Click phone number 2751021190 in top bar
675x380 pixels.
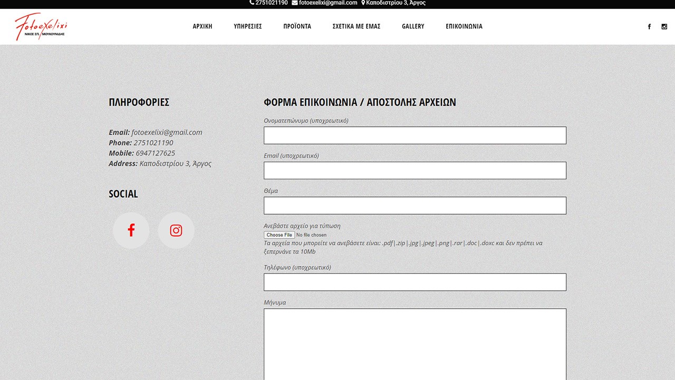pos(269,3)
